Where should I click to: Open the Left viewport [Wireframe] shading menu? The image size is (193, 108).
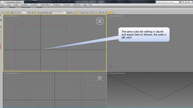14,73
